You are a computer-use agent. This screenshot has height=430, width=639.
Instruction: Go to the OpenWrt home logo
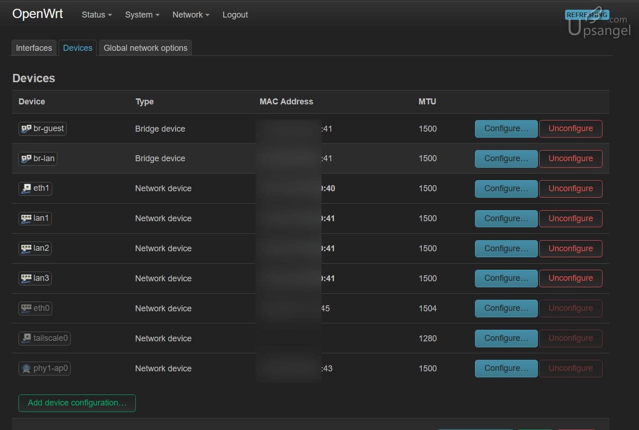(x=37, y=14)
